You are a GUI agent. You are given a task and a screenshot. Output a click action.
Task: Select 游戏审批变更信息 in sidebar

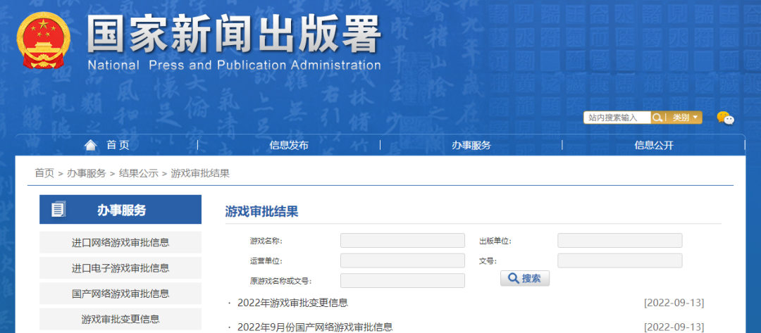[120, 319]
